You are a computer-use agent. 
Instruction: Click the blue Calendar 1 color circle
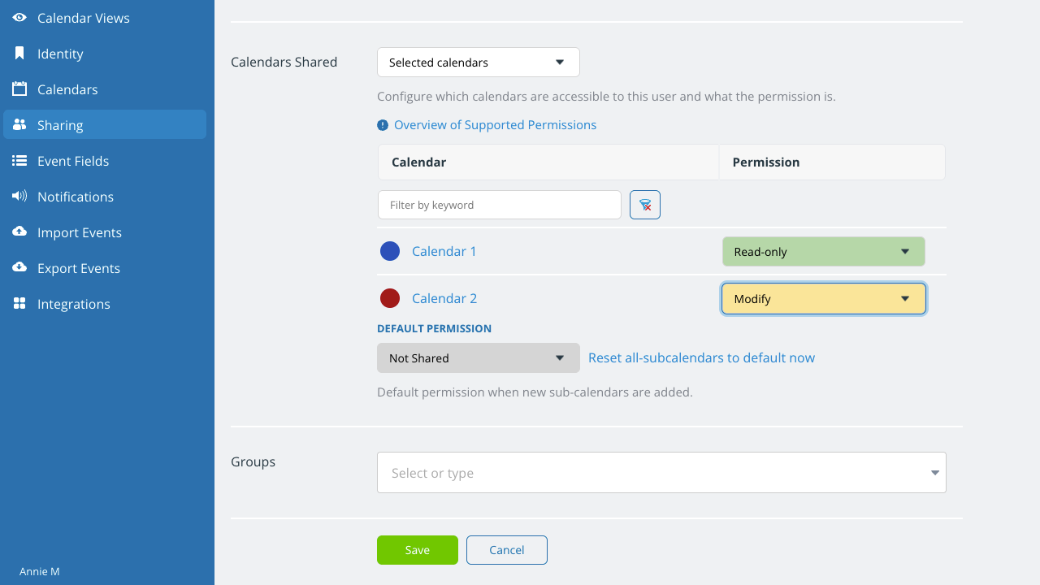click(x=390, y=251)
